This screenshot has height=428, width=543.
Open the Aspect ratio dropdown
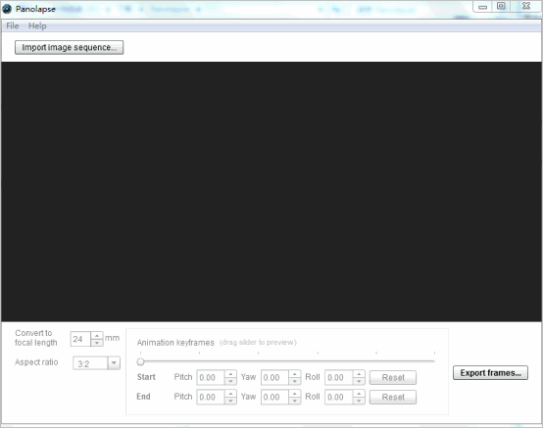point(114,363)
